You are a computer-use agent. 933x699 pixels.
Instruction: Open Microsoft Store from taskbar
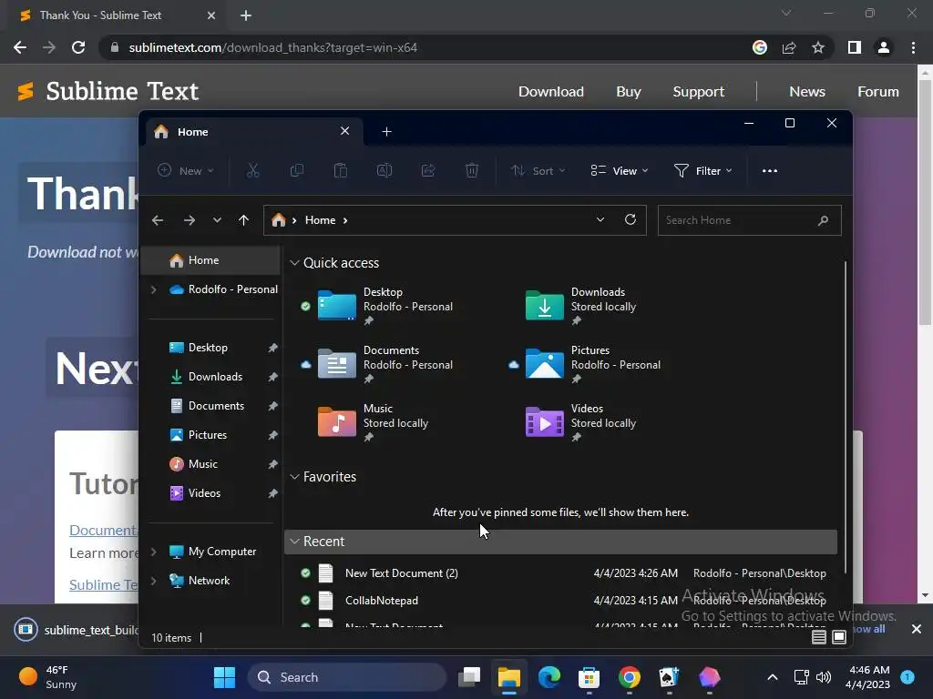(x=589, y=677)
